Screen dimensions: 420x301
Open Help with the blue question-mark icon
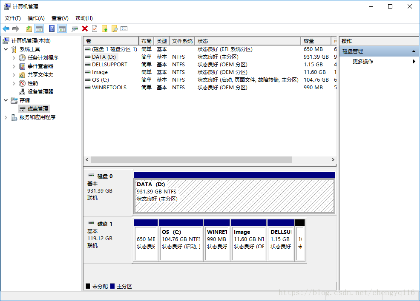[52, 28]
